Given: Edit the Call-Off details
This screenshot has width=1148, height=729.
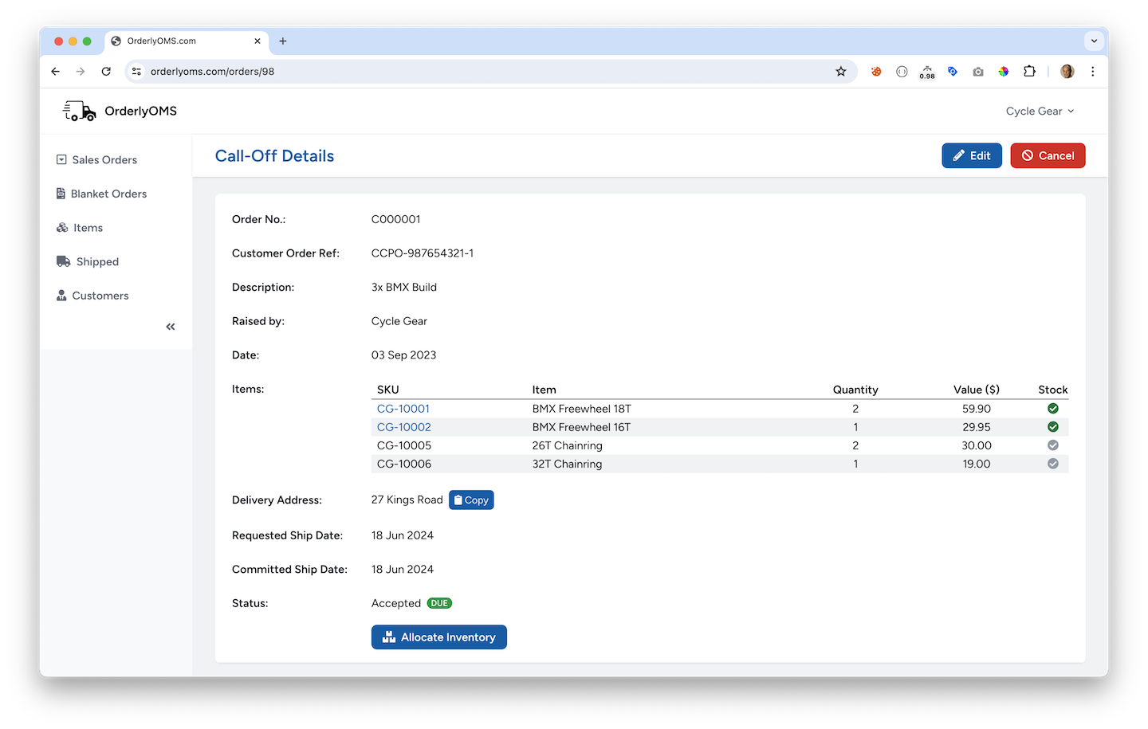Looking at the screenshot, I should pyautogui.click(x=972, y=155).
